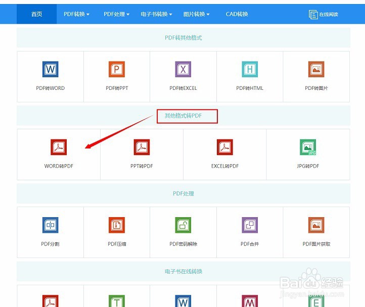Select the green T icon in ebook row
The width and height of the screenshot is (365, 307).
pyautogui.click(x=117, y=301)
